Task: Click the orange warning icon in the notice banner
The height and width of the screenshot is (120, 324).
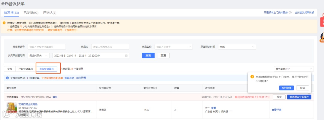Action: (x=4, y=23)
